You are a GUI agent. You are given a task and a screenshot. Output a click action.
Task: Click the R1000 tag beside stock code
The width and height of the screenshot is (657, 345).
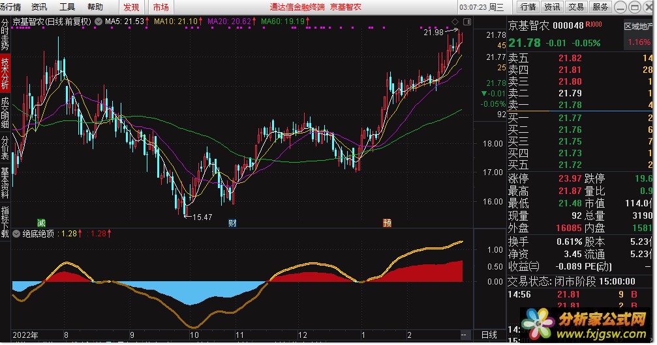[x=593, y=25]
